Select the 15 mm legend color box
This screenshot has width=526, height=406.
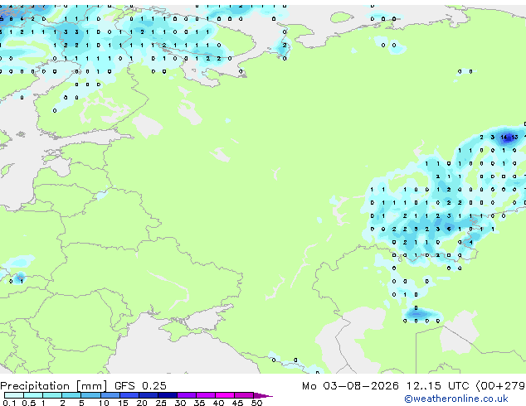(x=129, y=395)
